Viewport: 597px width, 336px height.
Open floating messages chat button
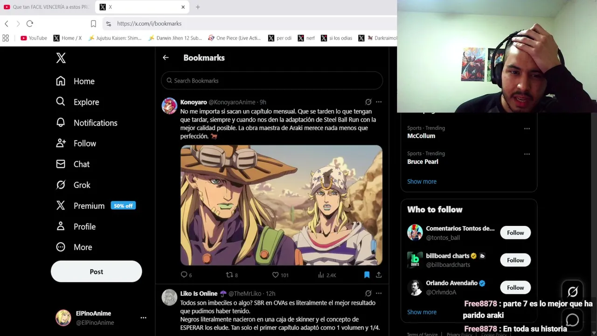pyautogui.click(x=572, y=320)
